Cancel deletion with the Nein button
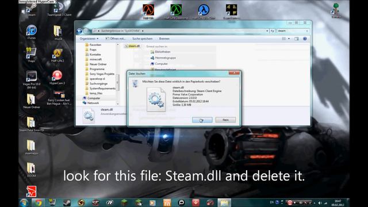The height and width of the screenshot is (207, 368). [225, 120]
